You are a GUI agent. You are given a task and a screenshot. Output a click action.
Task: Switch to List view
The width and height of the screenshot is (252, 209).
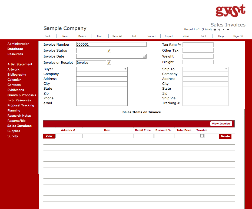pos(134,36)
